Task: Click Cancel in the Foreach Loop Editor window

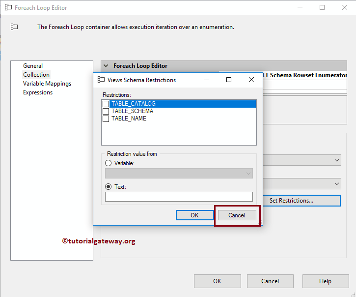Action: coord(270,281)
